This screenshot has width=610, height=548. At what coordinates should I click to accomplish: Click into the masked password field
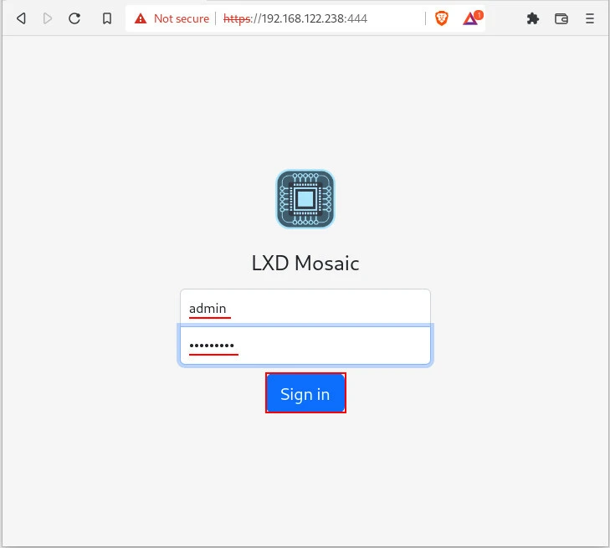pyautogui.click(x=305, y=346)
